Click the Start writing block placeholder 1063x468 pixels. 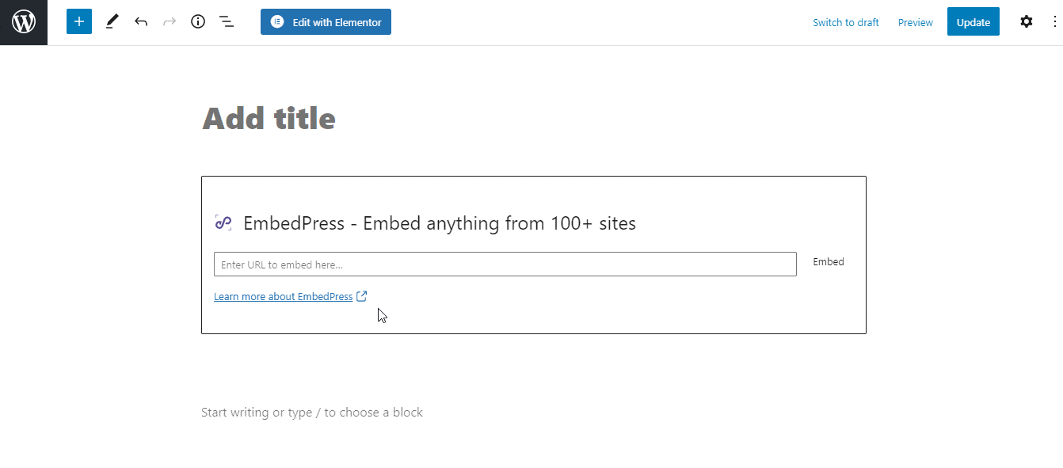(x=312, y=412)
